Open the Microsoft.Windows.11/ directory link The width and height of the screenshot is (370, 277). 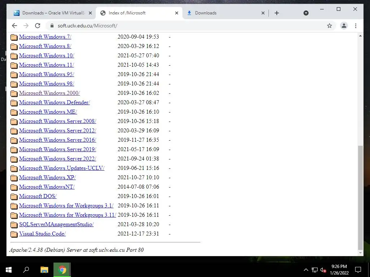[x=47, y=65]
